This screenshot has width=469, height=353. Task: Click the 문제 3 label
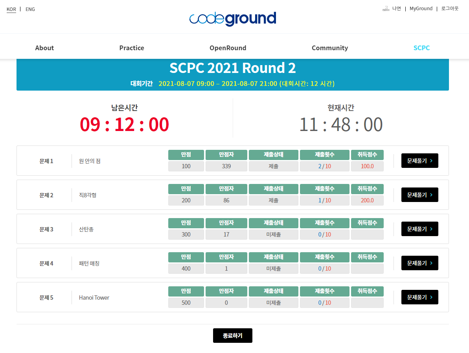[x=46, y=229]
